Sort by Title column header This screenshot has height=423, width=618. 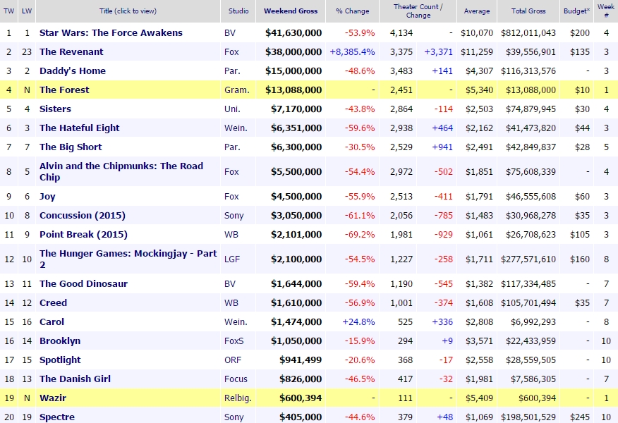pyautogui.click(x=128, y=11)
